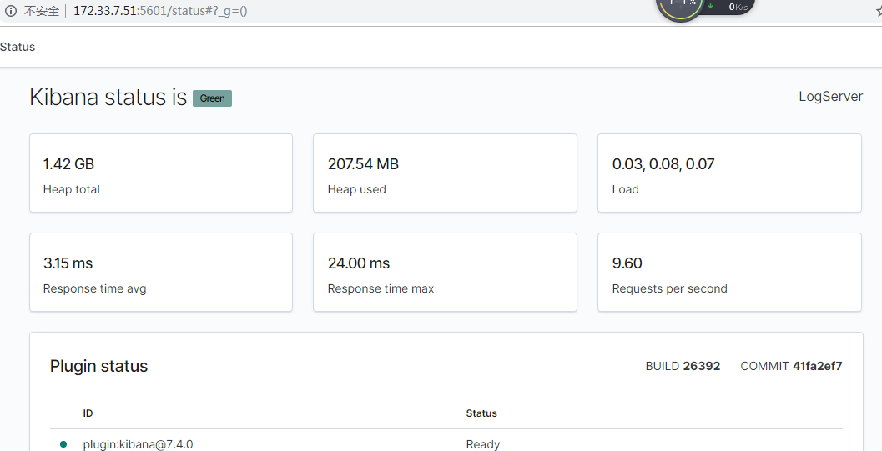882x451 pixels.
Task: Click the Heap used label
Action: [x=356, y=190]
